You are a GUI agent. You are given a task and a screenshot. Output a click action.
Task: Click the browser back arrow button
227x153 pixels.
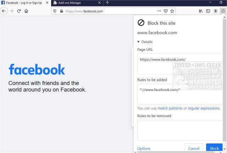coord(4,11)
